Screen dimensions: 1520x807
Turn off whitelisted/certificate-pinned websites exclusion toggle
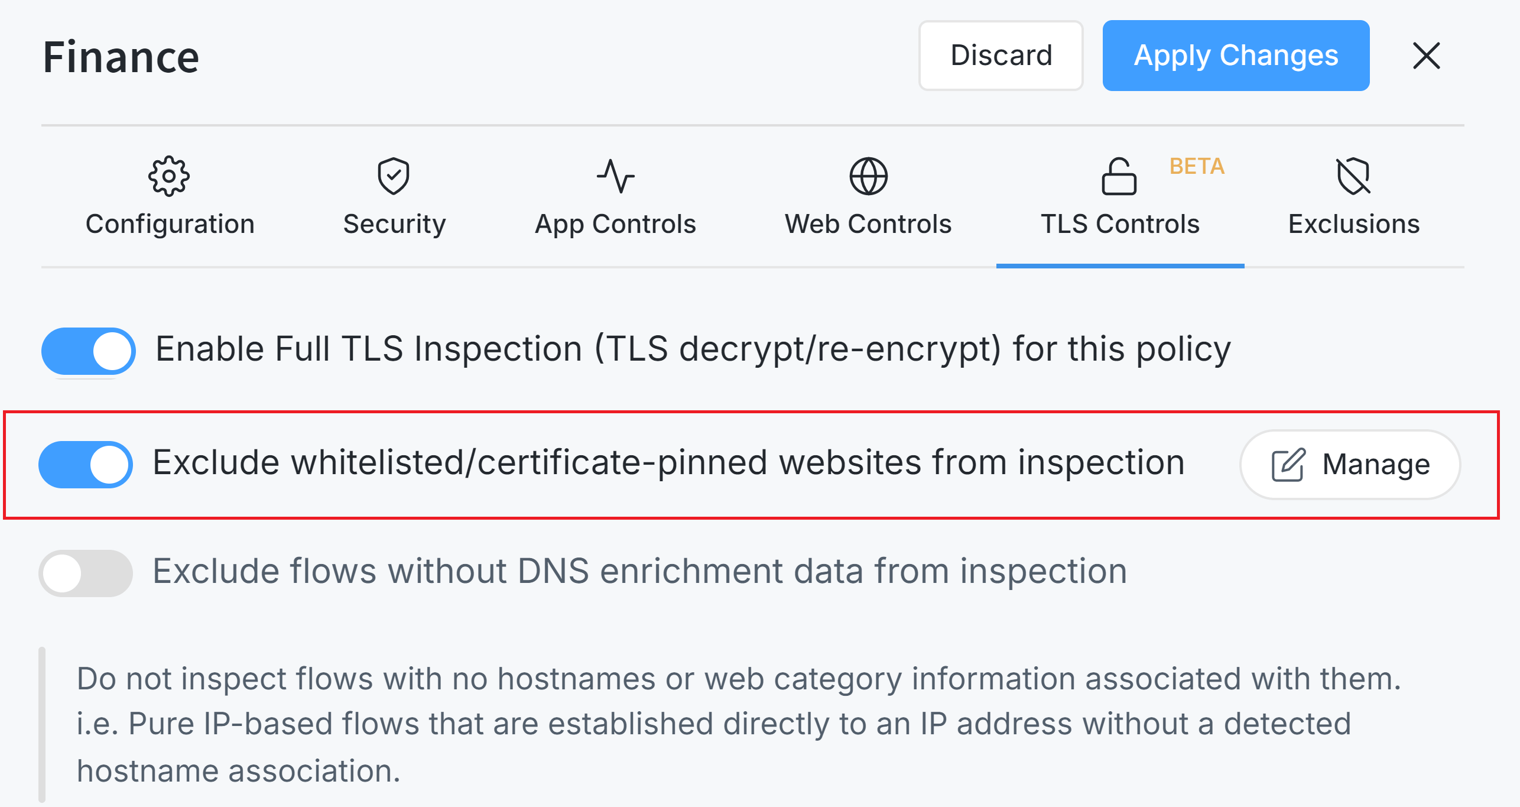(86, 465)
